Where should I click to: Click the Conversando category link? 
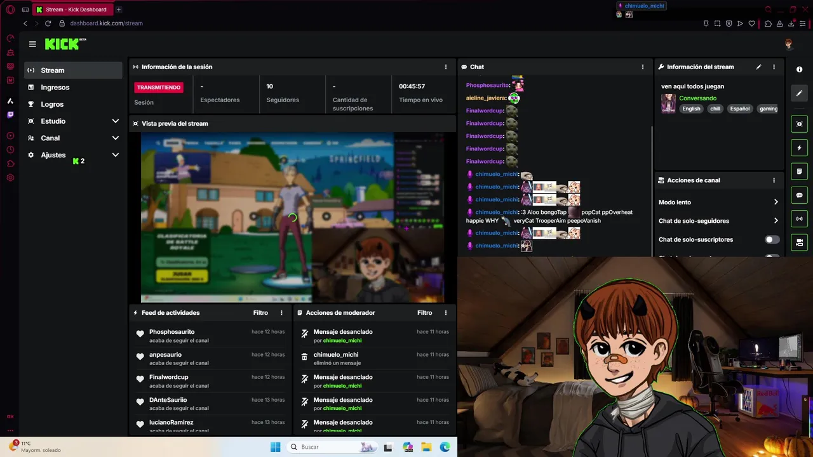click(x=697, y=98)
